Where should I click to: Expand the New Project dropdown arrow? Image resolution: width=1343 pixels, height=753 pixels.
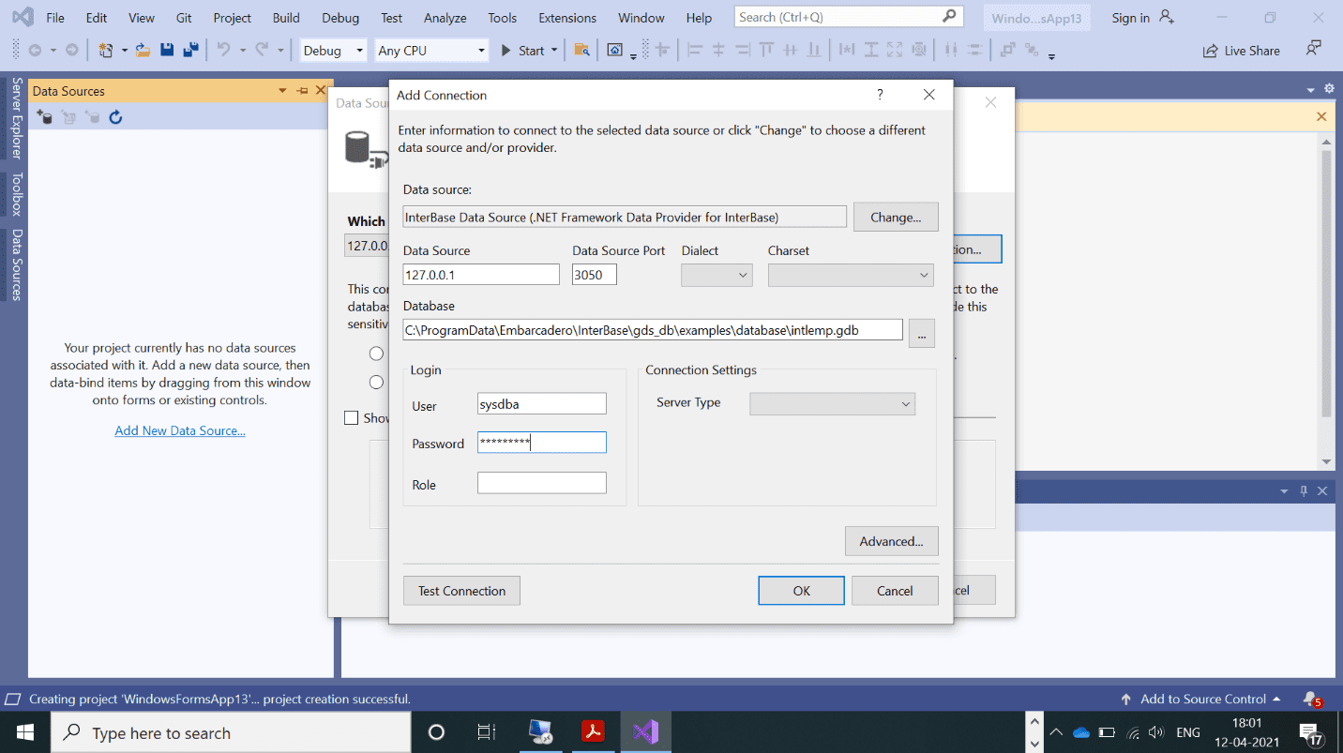(x=124, y=51)
